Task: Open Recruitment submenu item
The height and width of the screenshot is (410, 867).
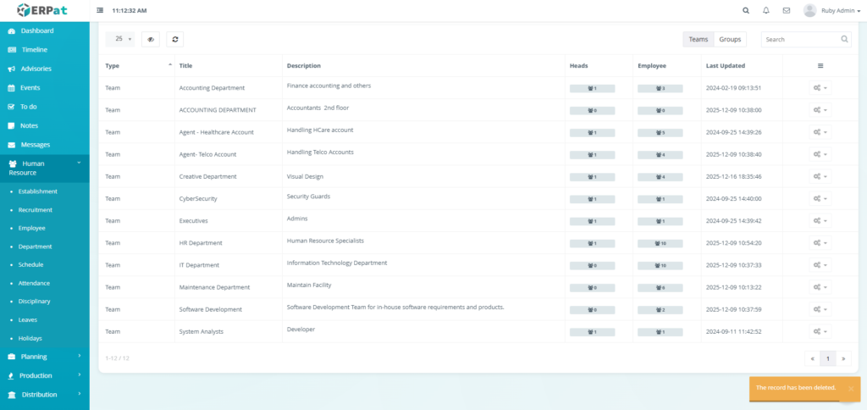Action: pyautogui.click(x=36, y=210)
